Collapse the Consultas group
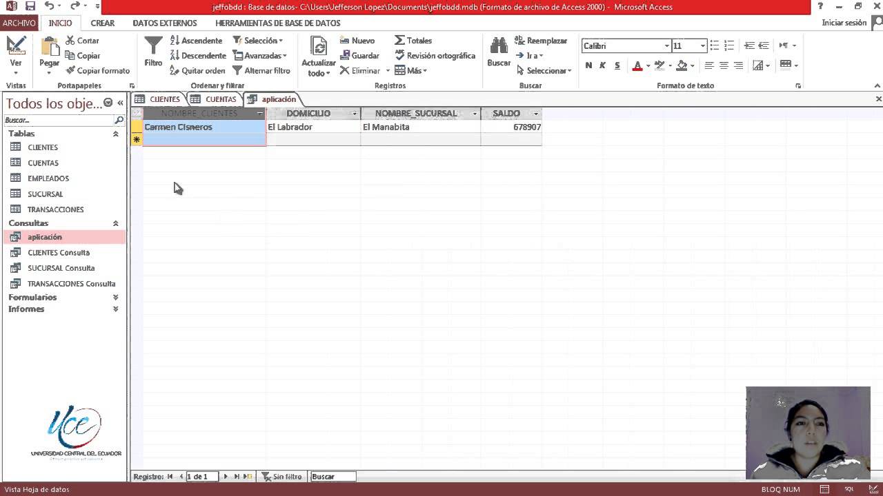 coord(115,223)
